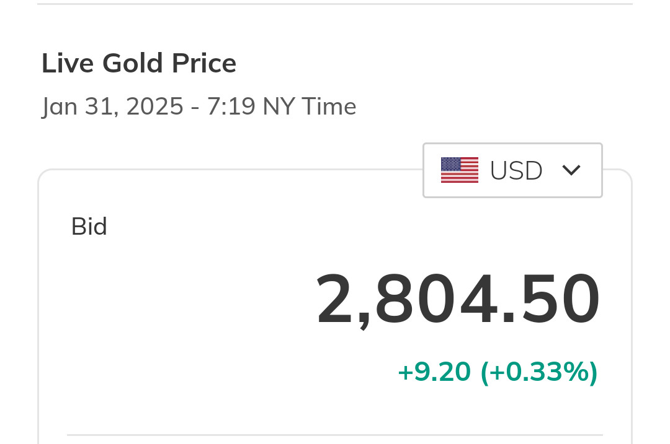Open the USD currency selector box

click(512, 170)
